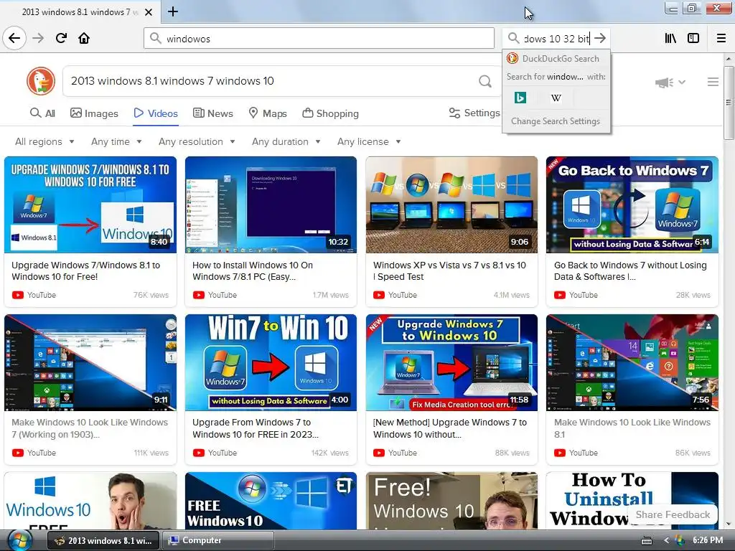This screenshot has height=551, width=735.
Task: Click title 'How to Install Windows 10 On Windows 7/8.1 PC'
Action: tap(253, 270)
